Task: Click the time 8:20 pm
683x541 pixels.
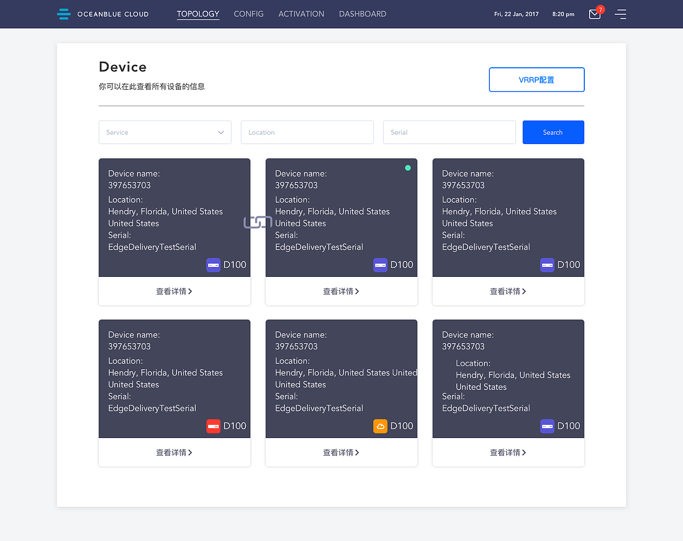Action: tap(563, 14)
